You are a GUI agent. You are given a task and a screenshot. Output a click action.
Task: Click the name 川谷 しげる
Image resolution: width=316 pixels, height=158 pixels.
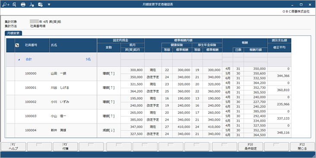tap(60, 88)
